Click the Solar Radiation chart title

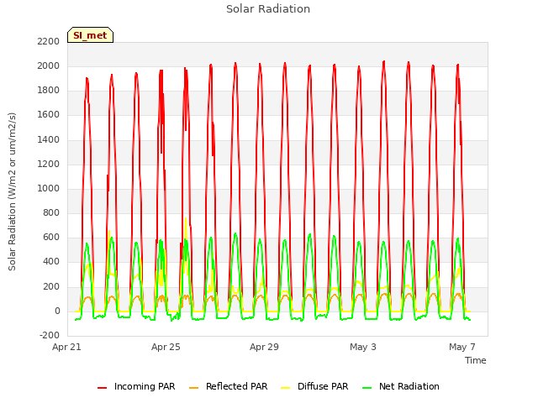click(268, 9)
